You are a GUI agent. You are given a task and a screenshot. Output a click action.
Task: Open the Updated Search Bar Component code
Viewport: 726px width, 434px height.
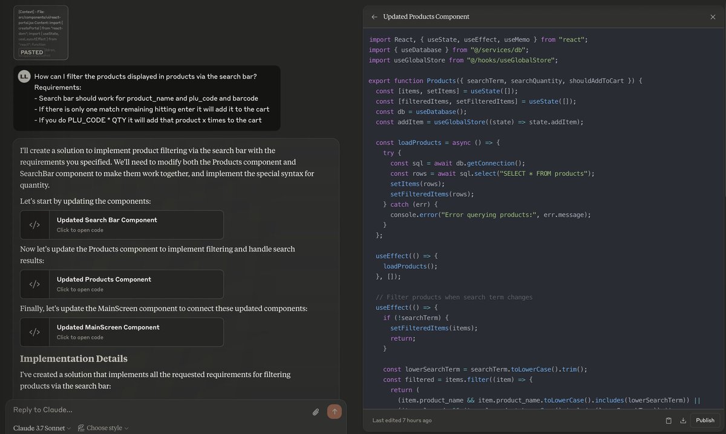pos(122,225)
